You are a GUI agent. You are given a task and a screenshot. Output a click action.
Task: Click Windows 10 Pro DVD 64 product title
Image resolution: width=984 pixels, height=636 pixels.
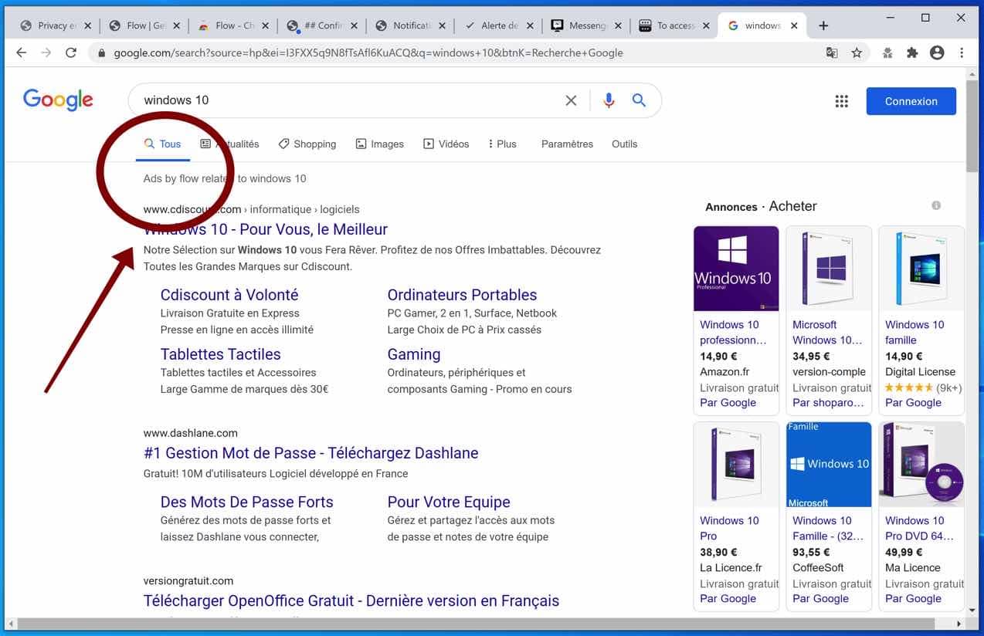tap(919, 529)
